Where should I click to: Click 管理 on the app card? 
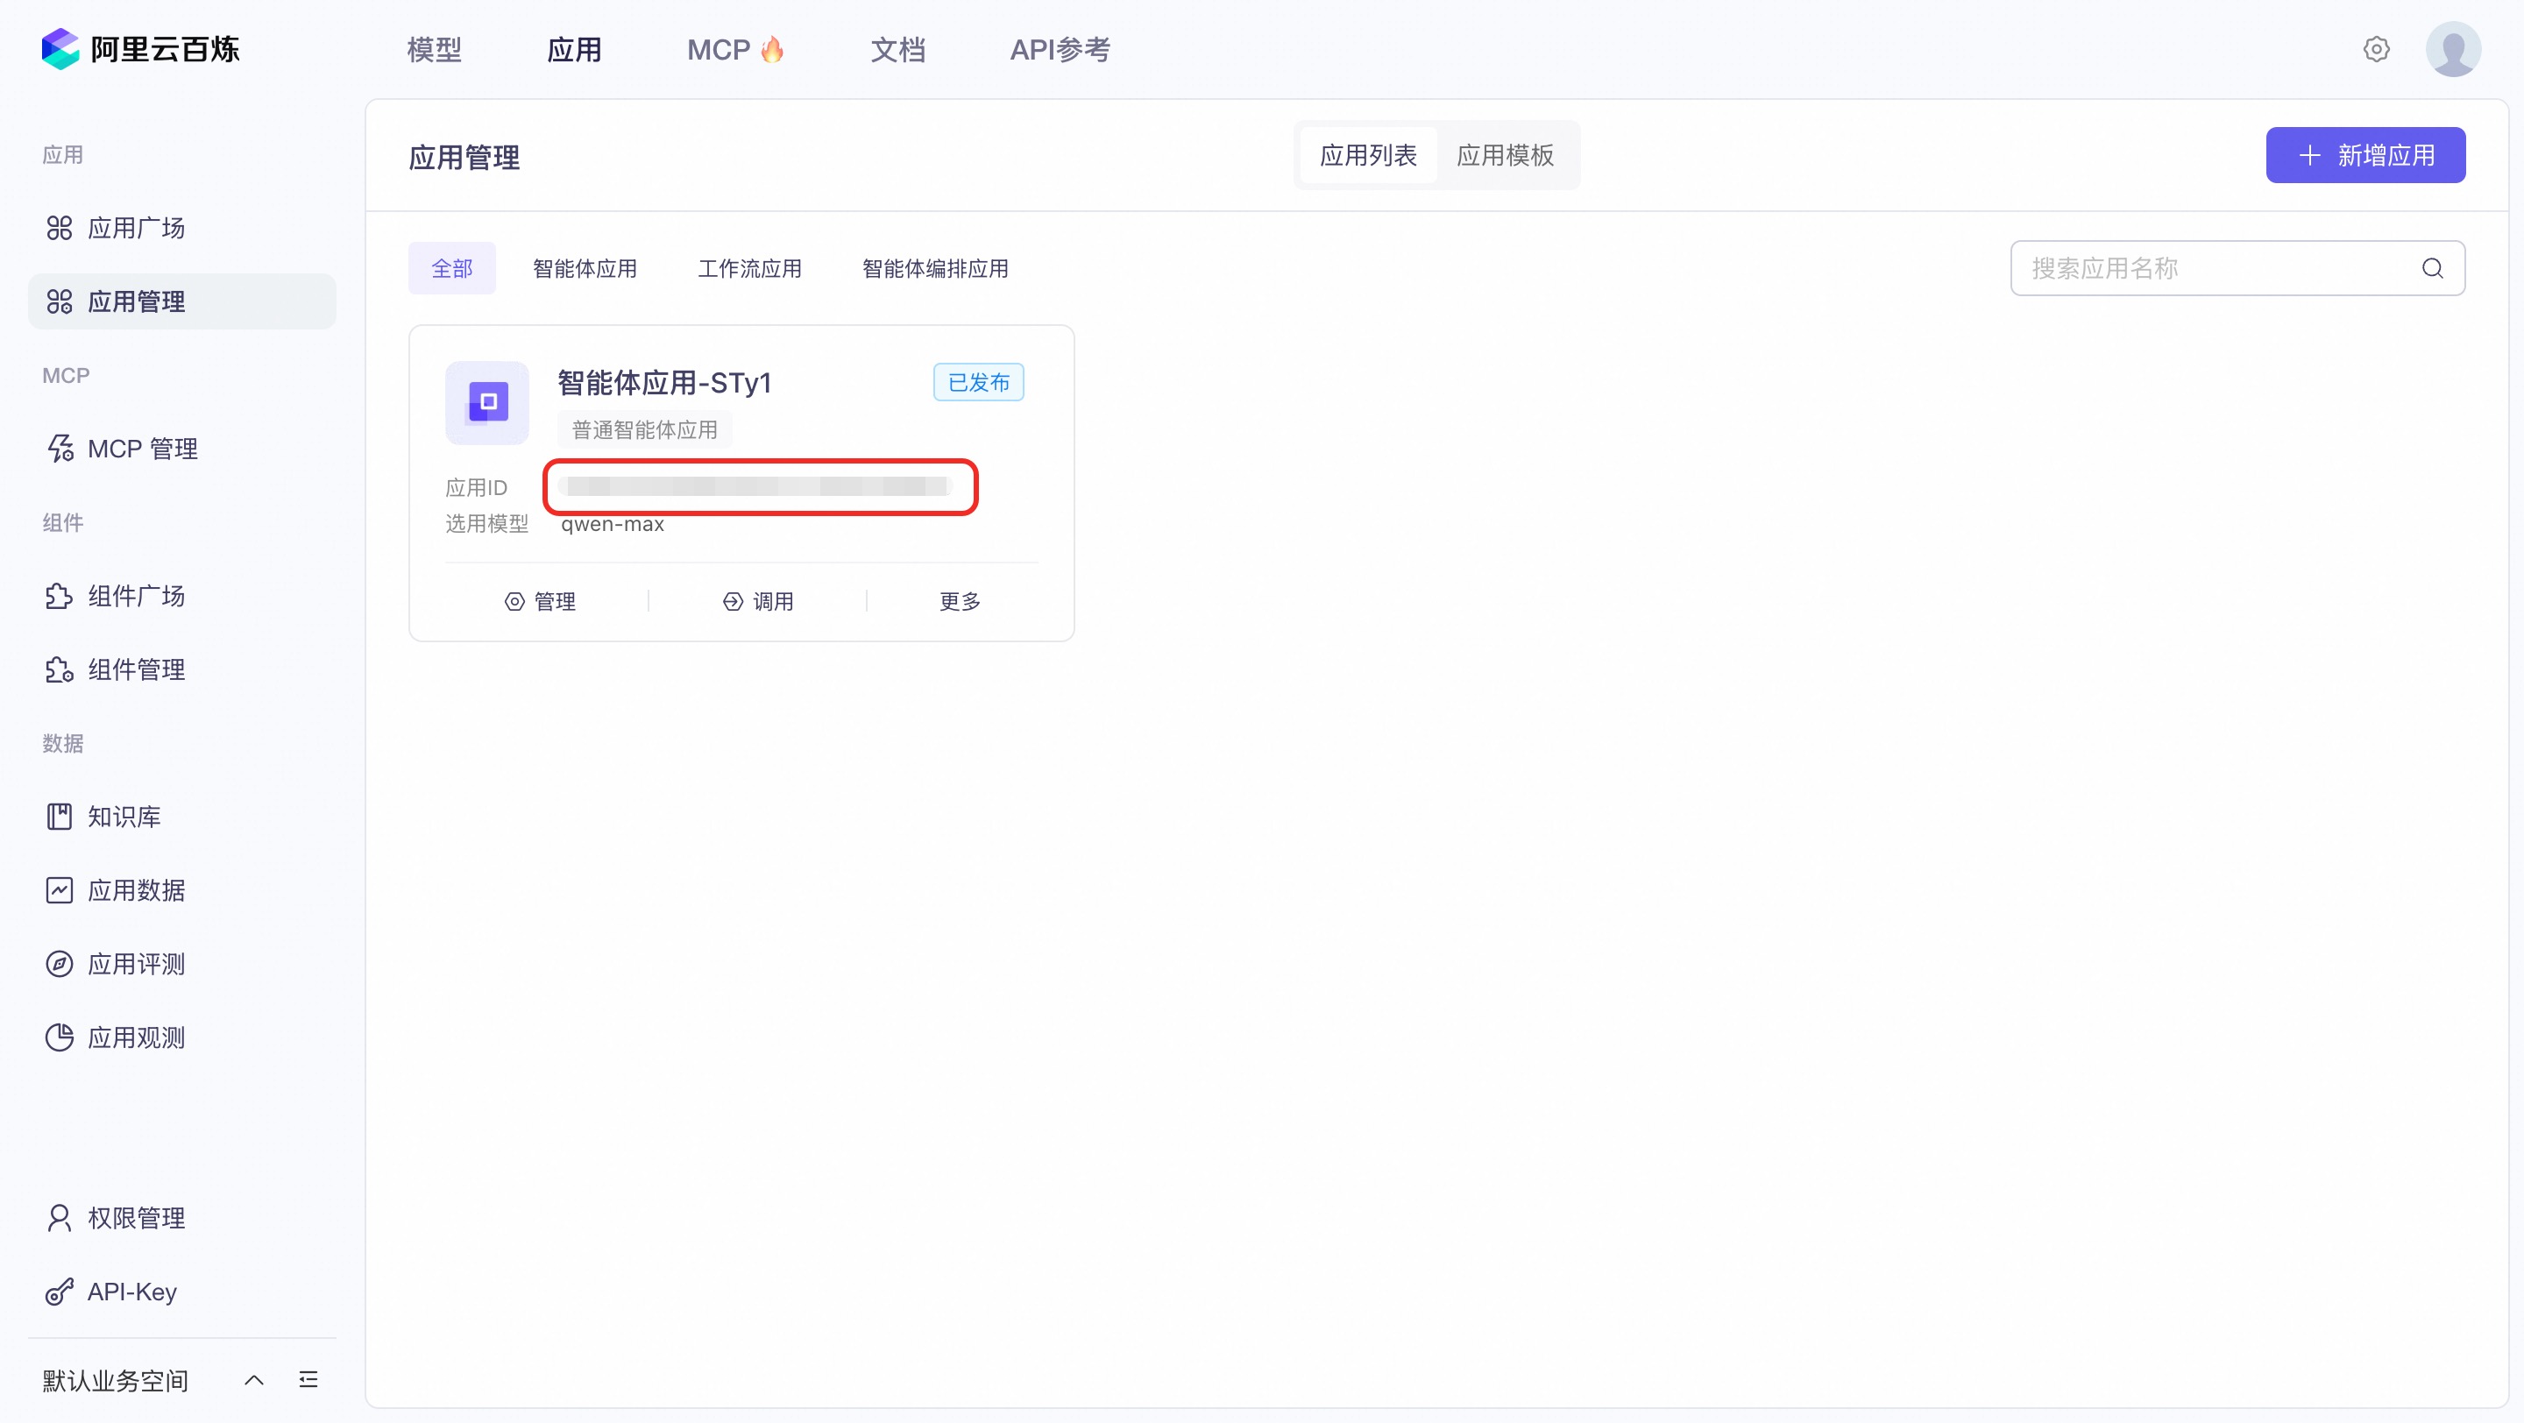pyautogui.click(x=540, y=601)
